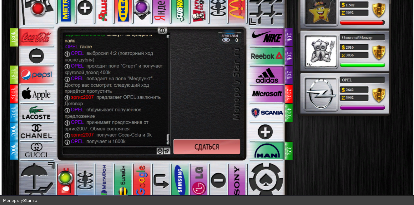Click the U-turn arrow tile

[x=161, y=180]
